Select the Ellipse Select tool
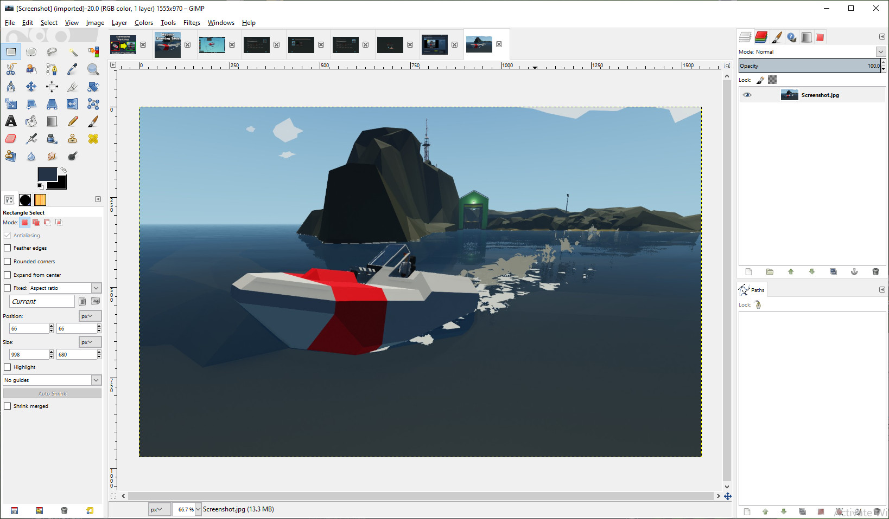The image size is (889, 519). (x=31, y=52)
